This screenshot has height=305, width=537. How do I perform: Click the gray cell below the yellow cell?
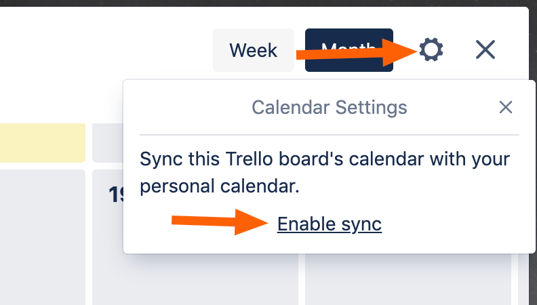[x=43, y=237]
